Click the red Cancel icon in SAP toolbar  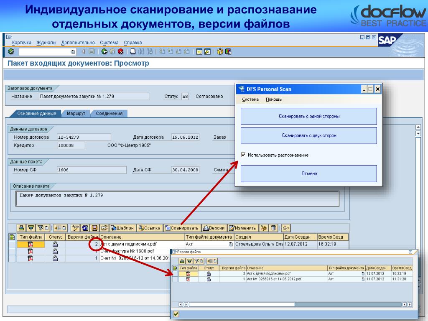(x=120, y=51)
